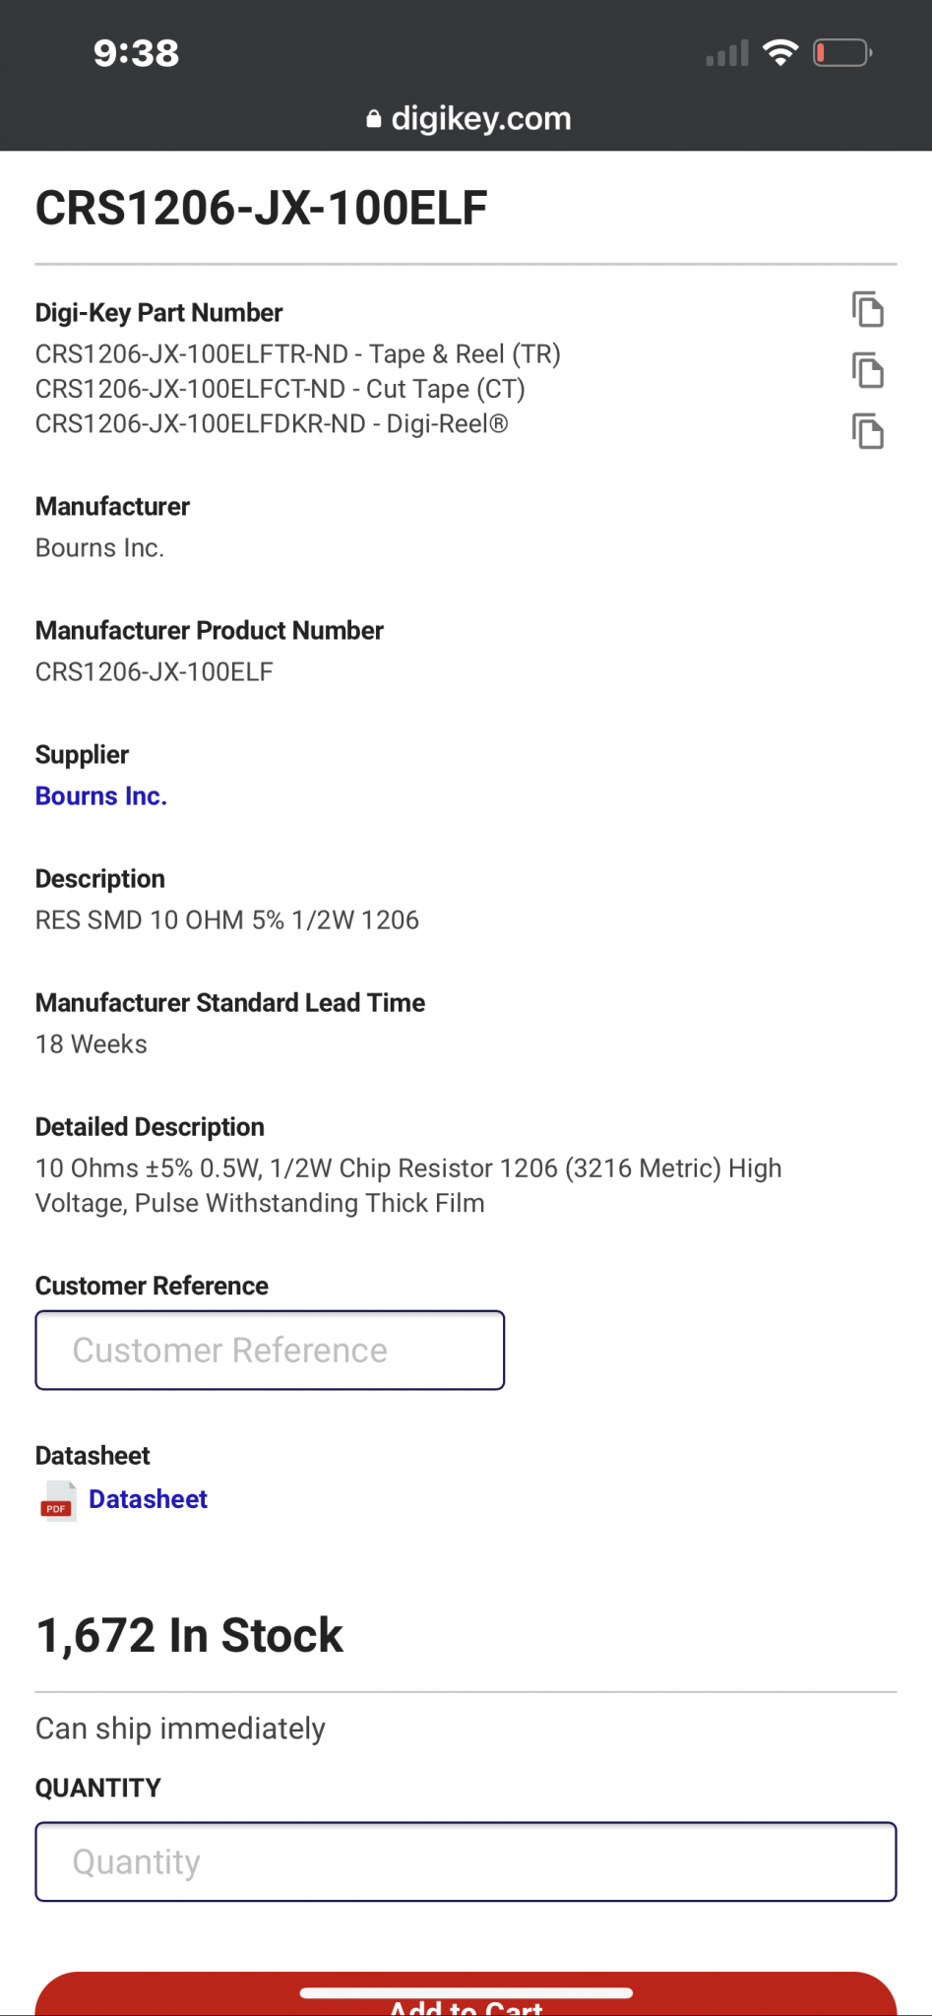Tap the digikey.com address bar

pos(467,119)
